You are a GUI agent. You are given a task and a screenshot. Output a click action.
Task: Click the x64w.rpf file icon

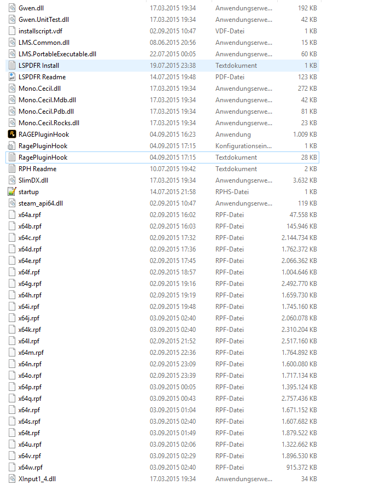[x=12, y=467]
